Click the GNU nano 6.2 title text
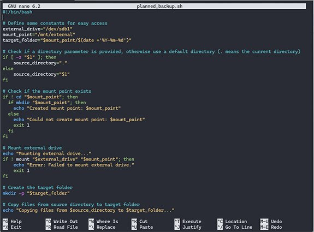This screenshot has width=314, height=232. pyautogui.click(x=24, y=6)
